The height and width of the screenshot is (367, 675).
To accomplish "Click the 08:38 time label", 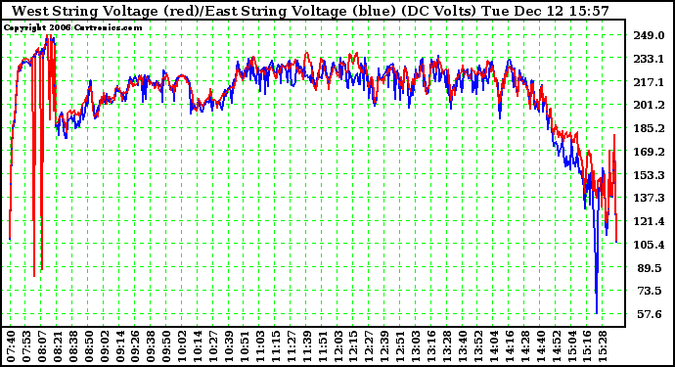I will click(72, 346).
